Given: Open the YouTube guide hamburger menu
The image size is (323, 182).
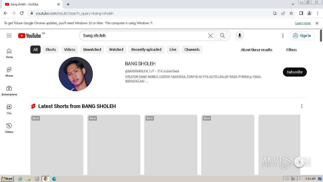Looking at the screenshot, I should (9, 36).
